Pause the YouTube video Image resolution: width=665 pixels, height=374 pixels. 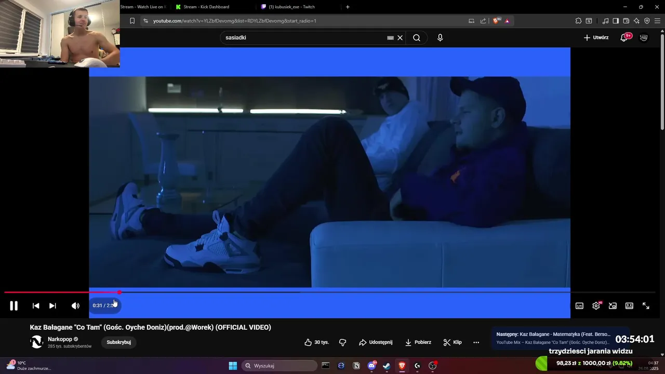coord(14,306)
